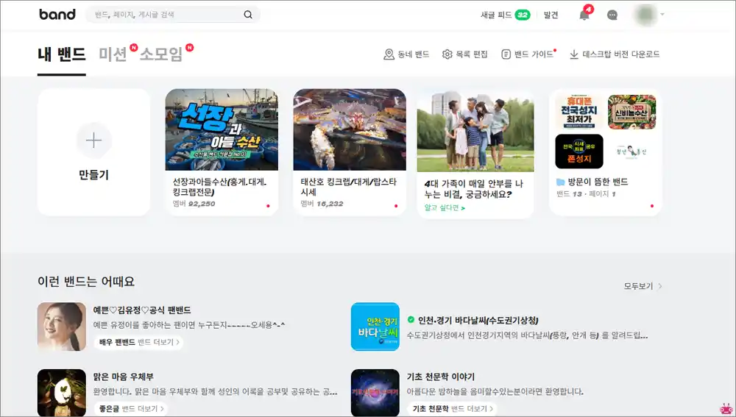This screenshot has width=736, height=417.
Task: Click the band logo
Action: (57, 15)
